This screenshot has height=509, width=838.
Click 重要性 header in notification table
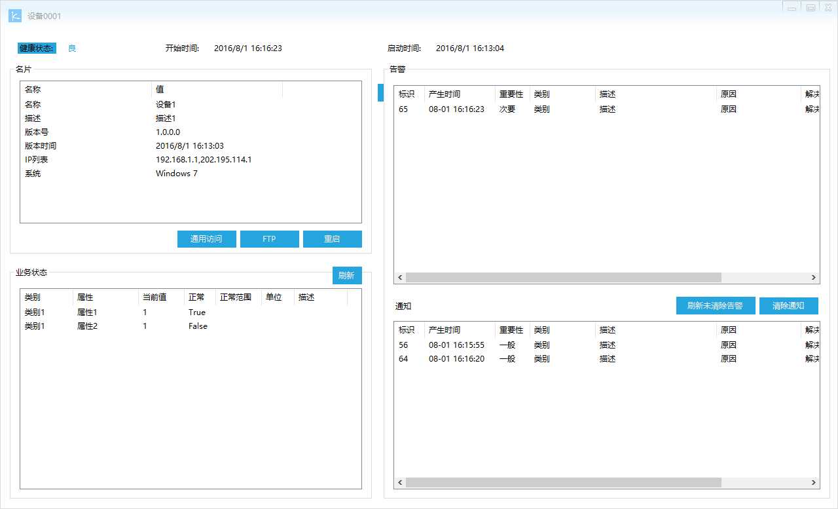(512, 330)
